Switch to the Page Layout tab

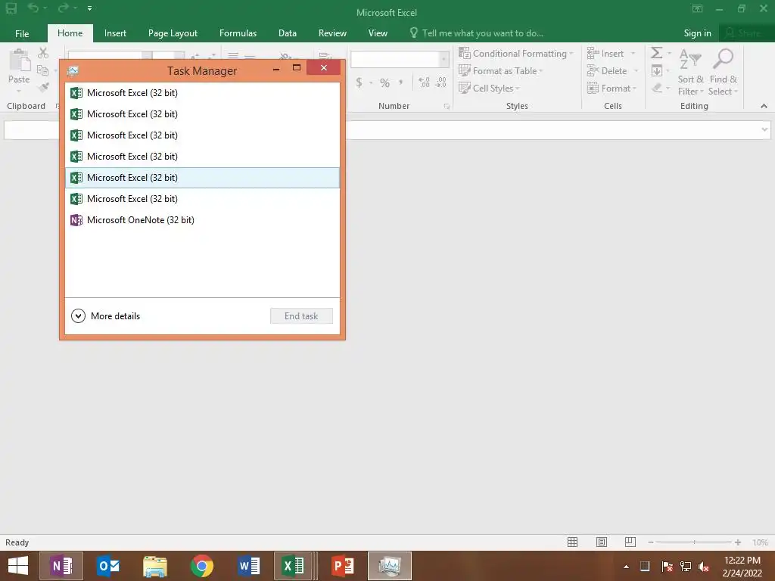pos(173,33)
